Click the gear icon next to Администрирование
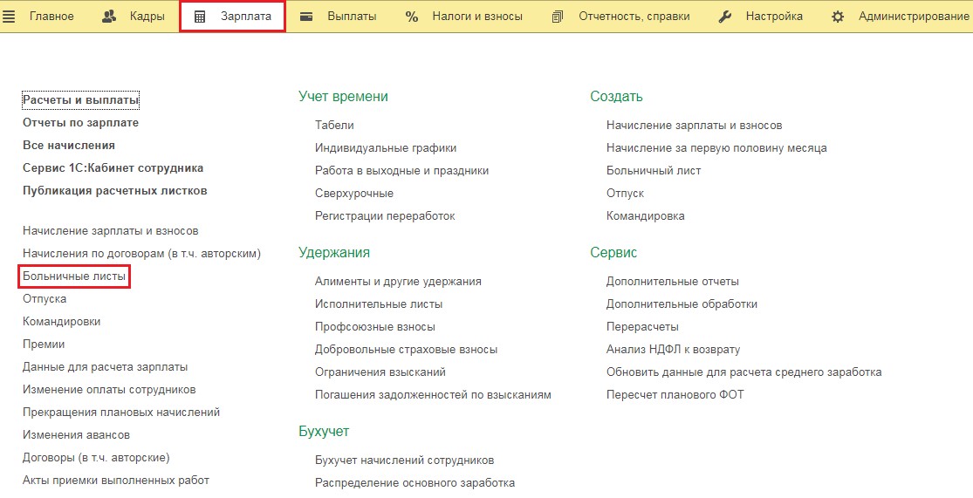Screen dimensions: 973x498 pos(838,17)
